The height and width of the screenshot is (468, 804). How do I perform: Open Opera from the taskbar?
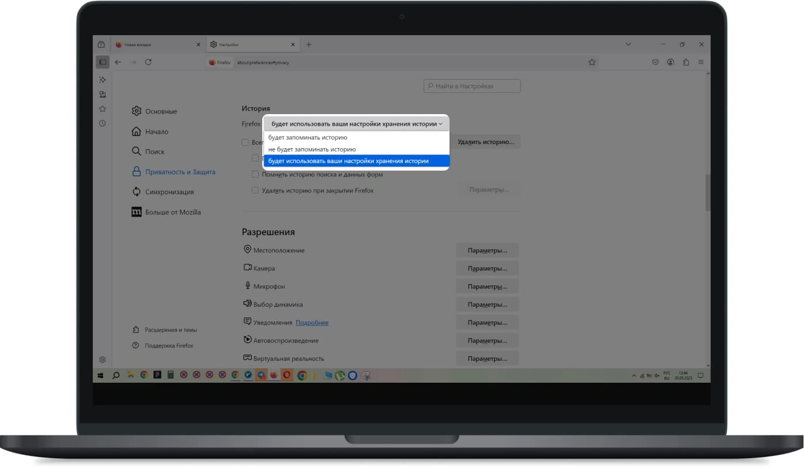point(286,375)
